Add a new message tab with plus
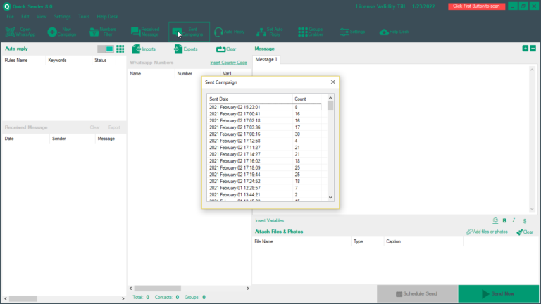 525,49
